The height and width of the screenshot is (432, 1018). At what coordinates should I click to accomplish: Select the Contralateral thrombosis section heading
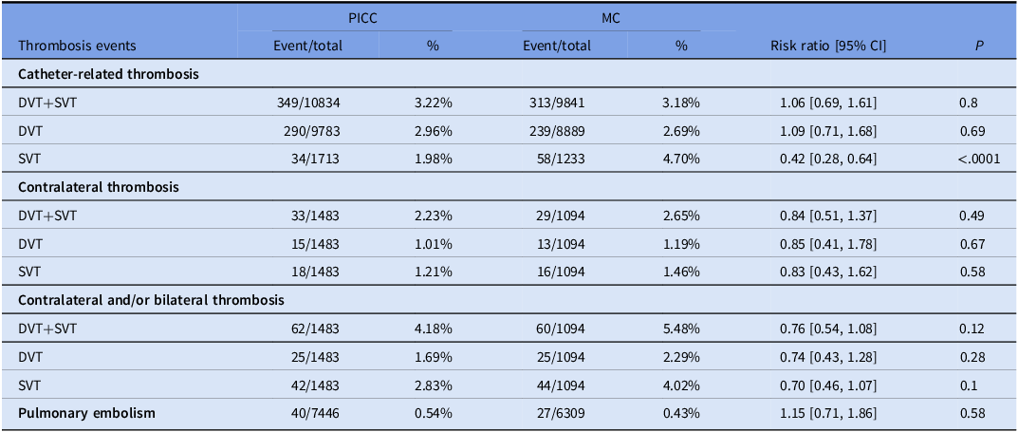pos(99,187)
